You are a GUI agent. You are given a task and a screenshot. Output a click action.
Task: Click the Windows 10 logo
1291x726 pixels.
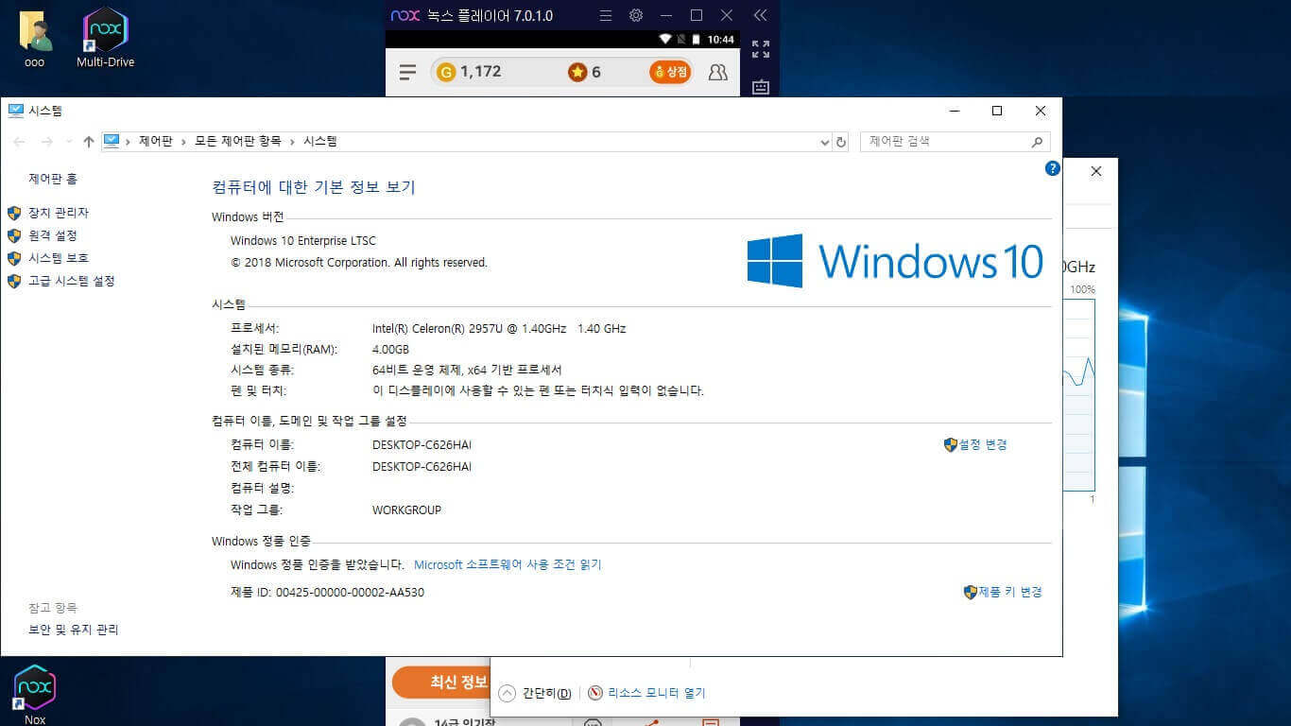[x=895, y=261]
